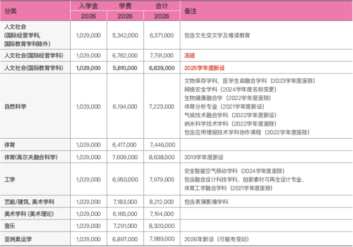Click '1,029,000' in the 音乐 row
Viewport: 353px width, 247px height.
pyautogui.click(x=89, y=225)
